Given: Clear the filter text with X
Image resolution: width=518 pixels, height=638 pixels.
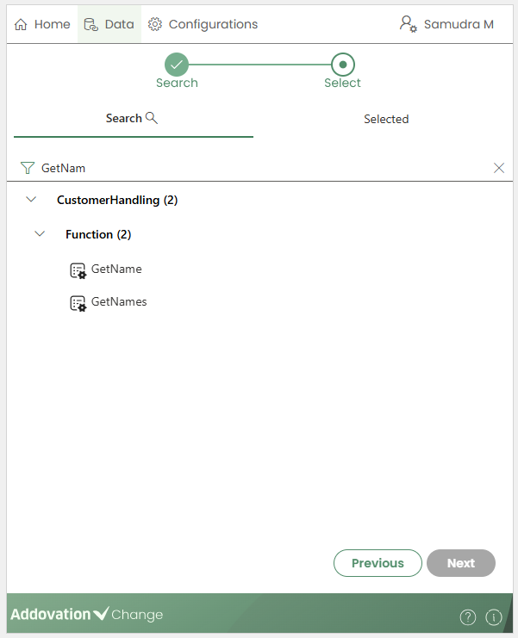Looking at the screenshot, I should click(499, 168).
